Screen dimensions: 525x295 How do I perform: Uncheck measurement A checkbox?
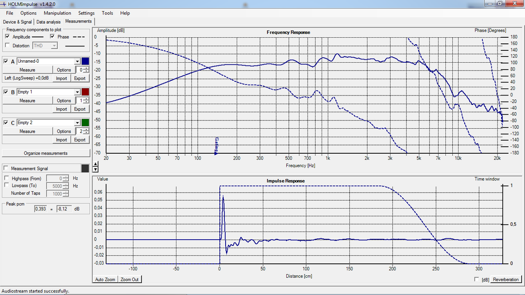coord(6,61)
